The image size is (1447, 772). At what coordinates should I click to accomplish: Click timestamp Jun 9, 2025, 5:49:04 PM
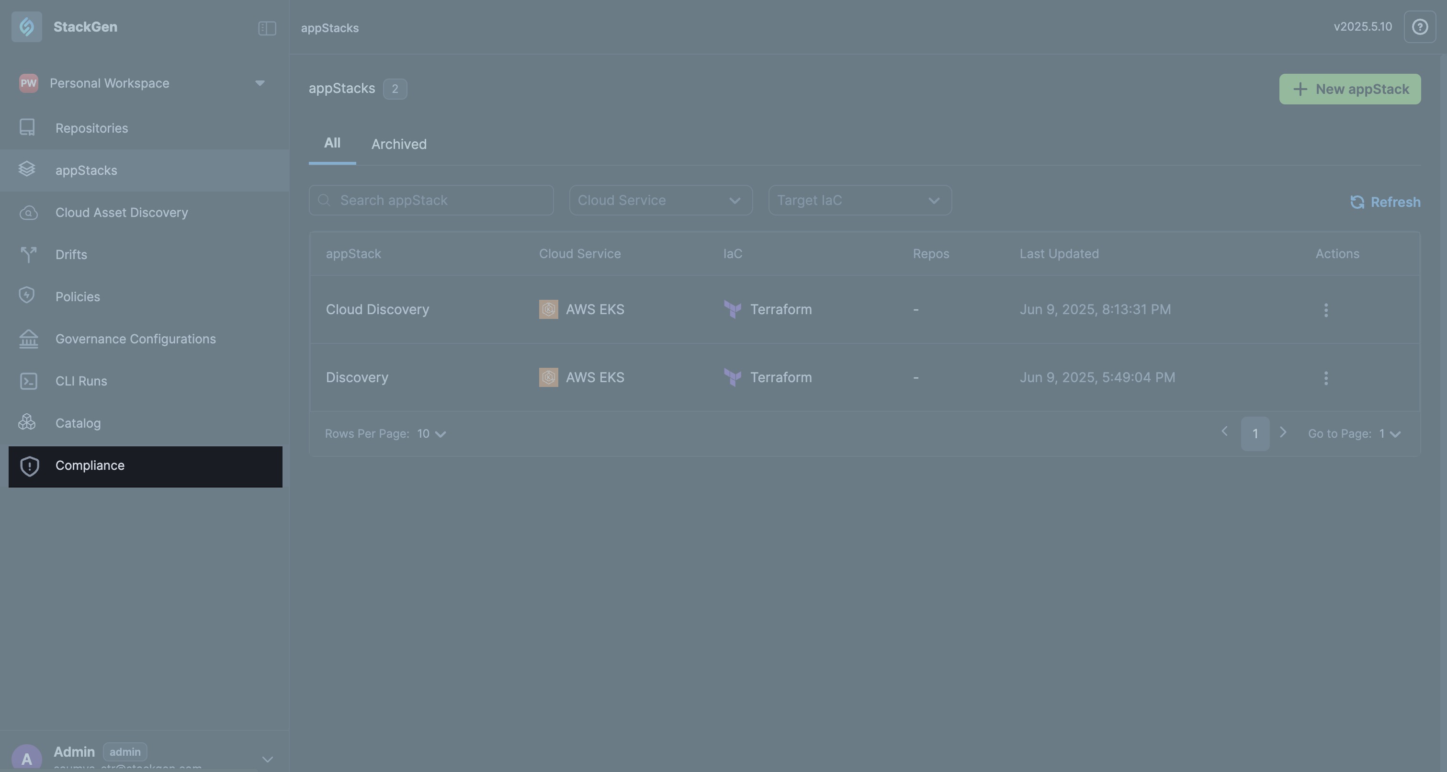1097,377
